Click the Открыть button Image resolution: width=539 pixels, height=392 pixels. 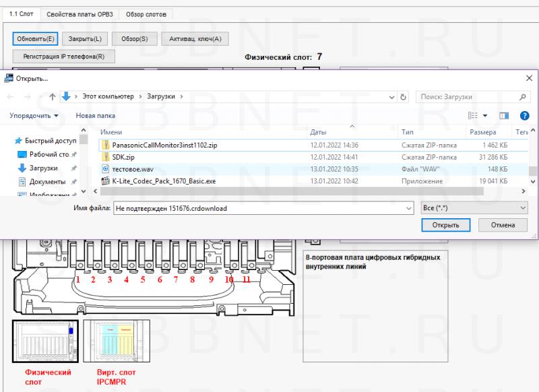[x=445, y=225]
